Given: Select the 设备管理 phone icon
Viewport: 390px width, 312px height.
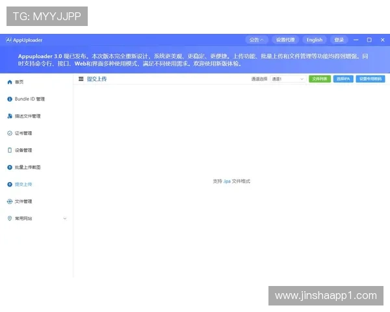Looking at the screenshot, I should tap(10, 150).
